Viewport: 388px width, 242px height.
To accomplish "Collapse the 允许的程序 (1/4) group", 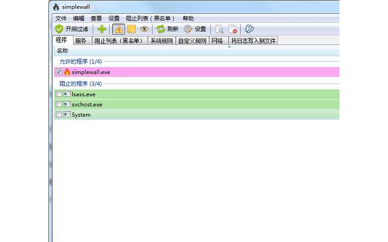I will point(81,62).
